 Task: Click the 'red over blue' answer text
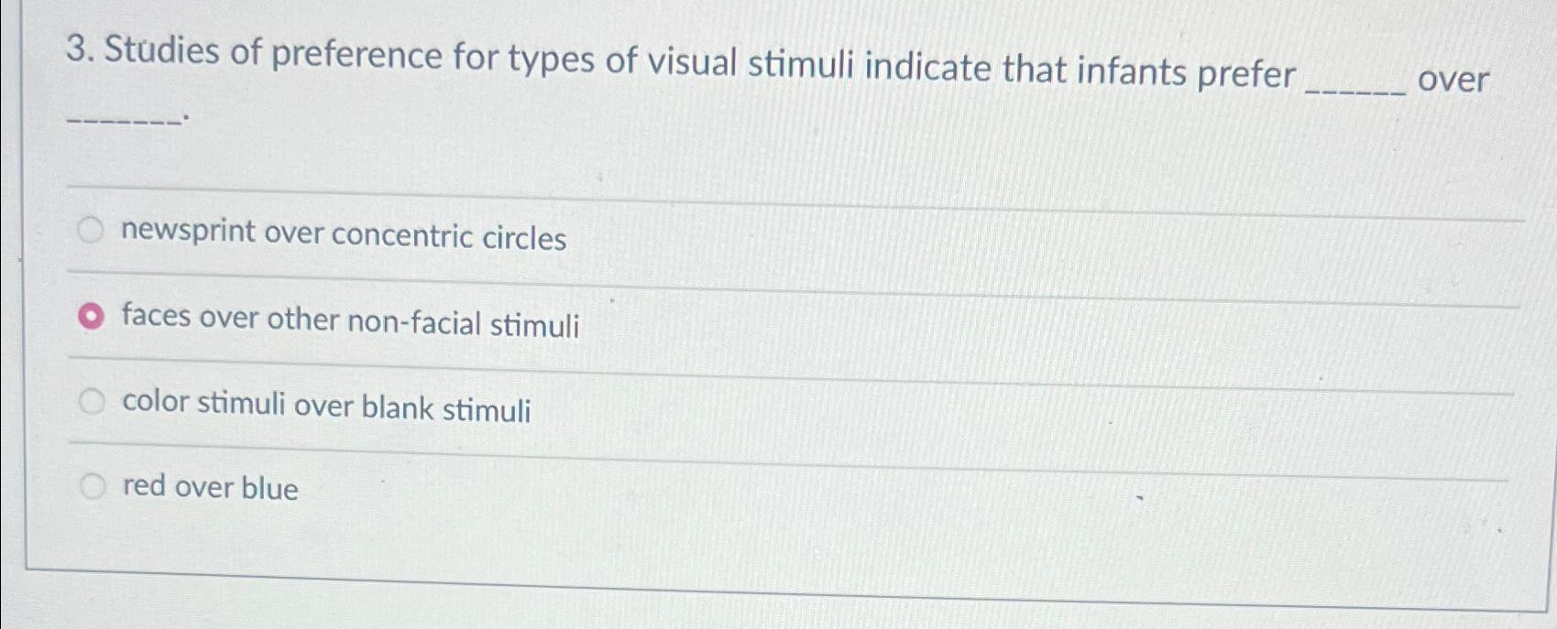[x=209, y=490]
